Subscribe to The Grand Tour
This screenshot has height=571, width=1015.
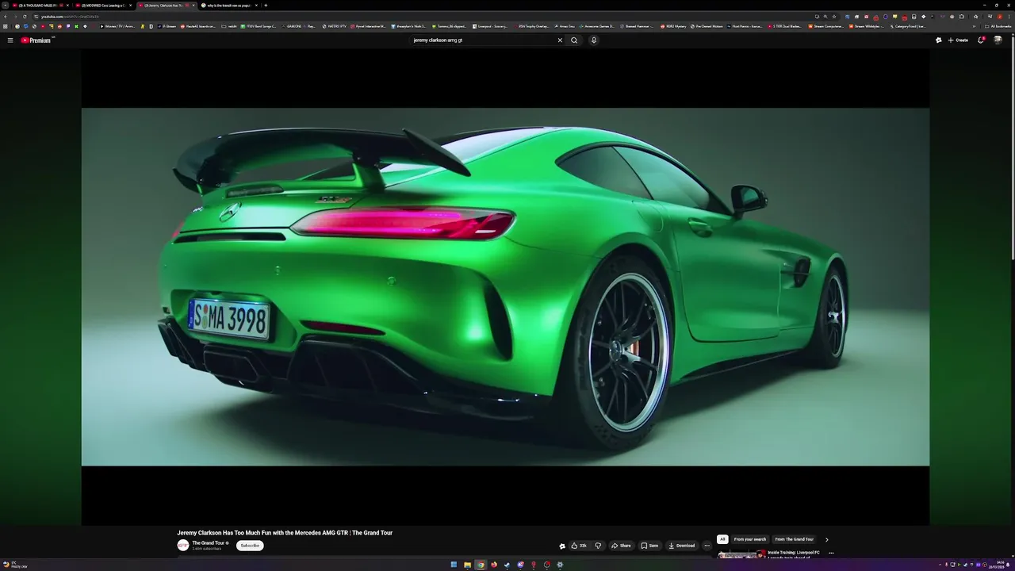pyautogui.click(x=250, y=546)
